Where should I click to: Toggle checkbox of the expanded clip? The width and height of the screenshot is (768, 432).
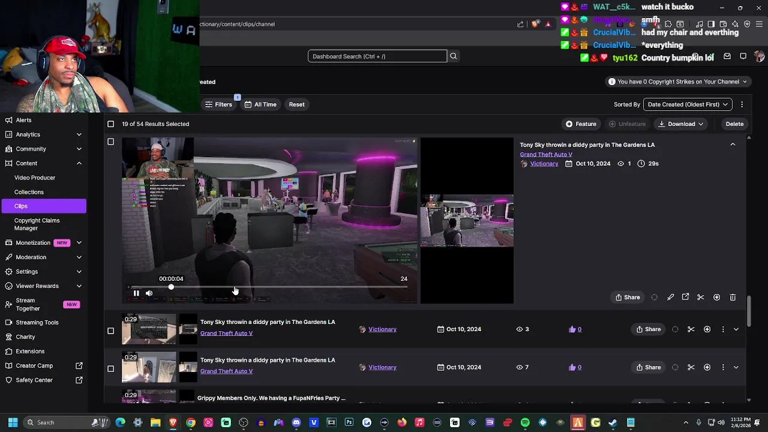point(110,142)
